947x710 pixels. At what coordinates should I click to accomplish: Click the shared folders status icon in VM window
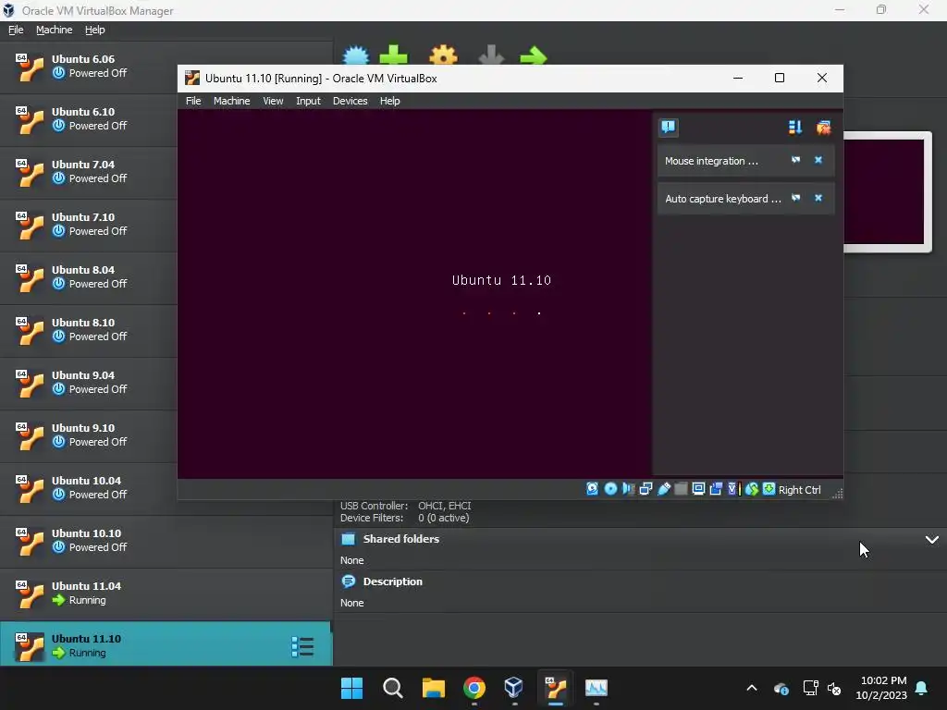[681, 489]
